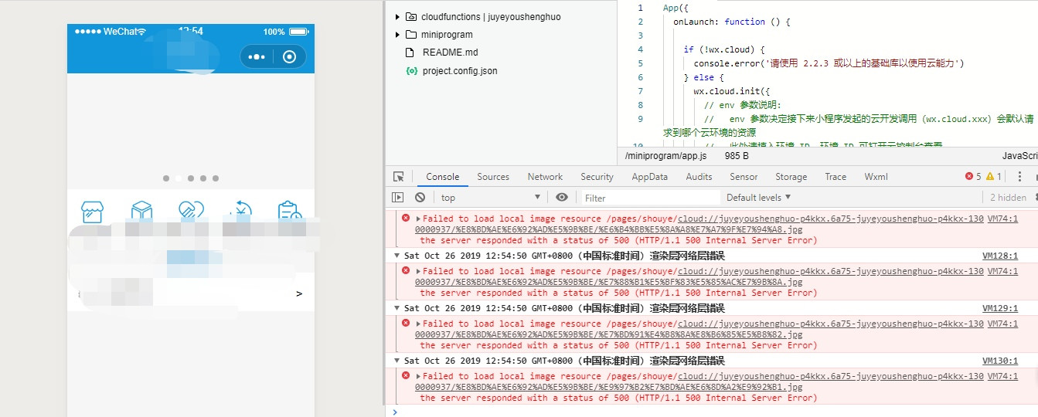The height and width of the screenshot is (417, 1038).
Task: Click the project.config.json braces icon
Action: (411, 71)
